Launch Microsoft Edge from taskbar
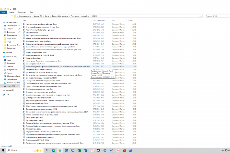The image size is (230, 153). [x=53, y=150]
